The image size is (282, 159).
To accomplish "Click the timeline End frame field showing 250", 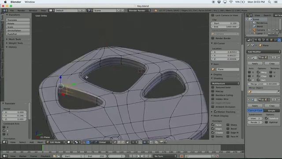I will (x=96, y=156).
